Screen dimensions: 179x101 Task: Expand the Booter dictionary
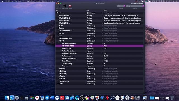(x=58, y=28)
